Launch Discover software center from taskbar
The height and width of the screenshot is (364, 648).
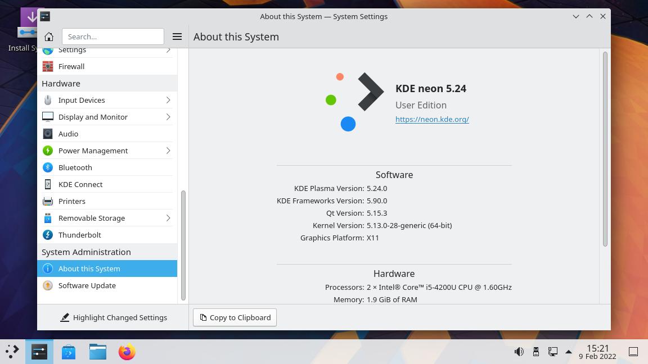click(x=69, y=352)
